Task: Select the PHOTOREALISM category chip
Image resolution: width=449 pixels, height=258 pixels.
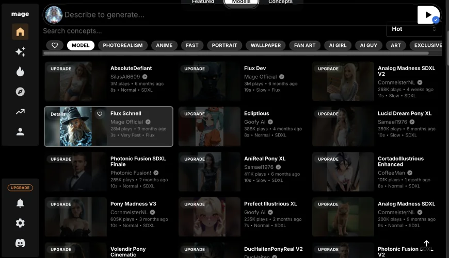Action: coord(123,45)
